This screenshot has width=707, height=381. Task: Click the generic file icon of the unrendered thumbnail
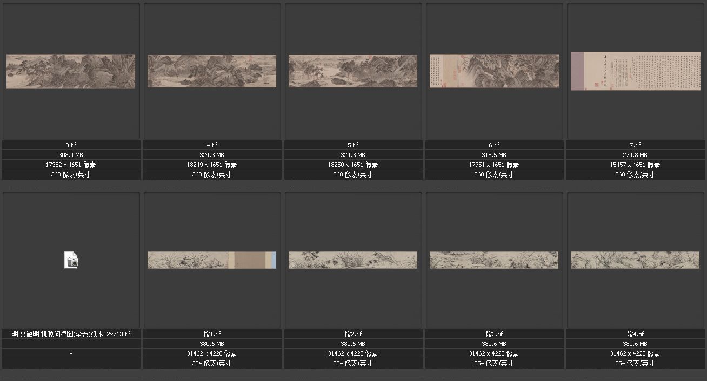coord(71,260)
